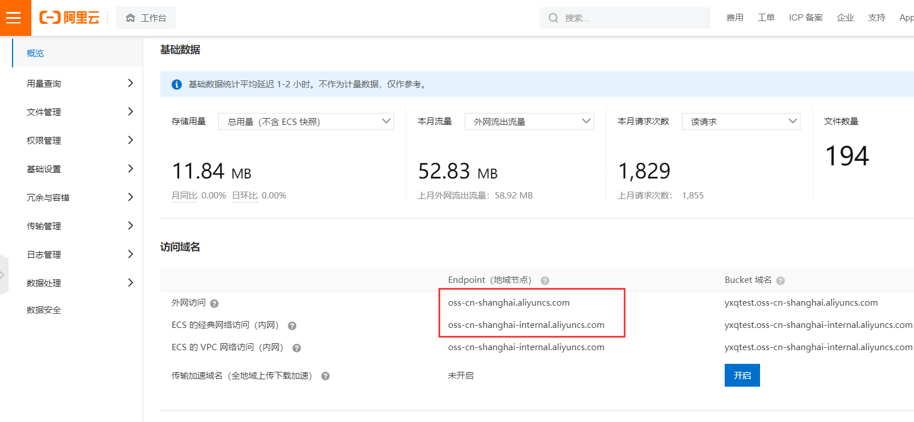The height and width of the screenshot is (422, 914).
Task: Click the 11.84 MB storage value
Action: pyautogui.click(x=212, y=171)
